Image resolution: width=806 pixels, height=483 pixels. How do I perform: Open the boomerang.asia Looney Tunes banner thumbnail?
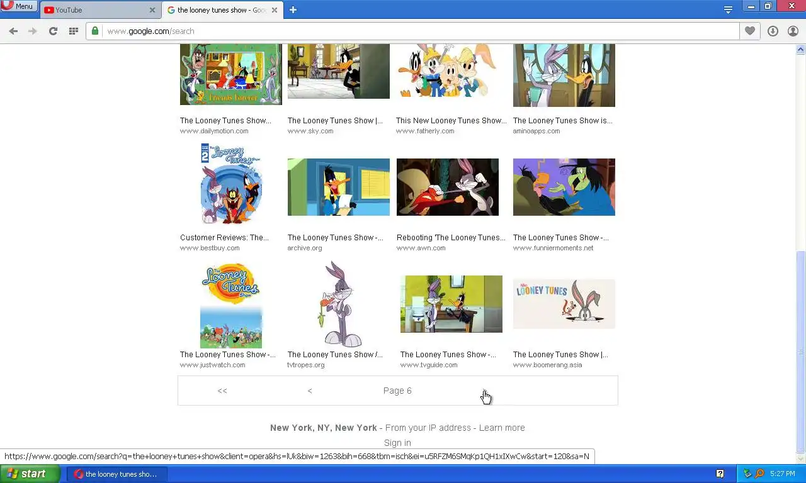coord(564,304)
